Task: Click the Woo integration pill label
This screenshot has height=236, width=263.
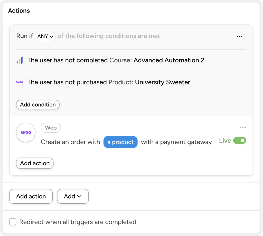Action: (x=51, y=128)
